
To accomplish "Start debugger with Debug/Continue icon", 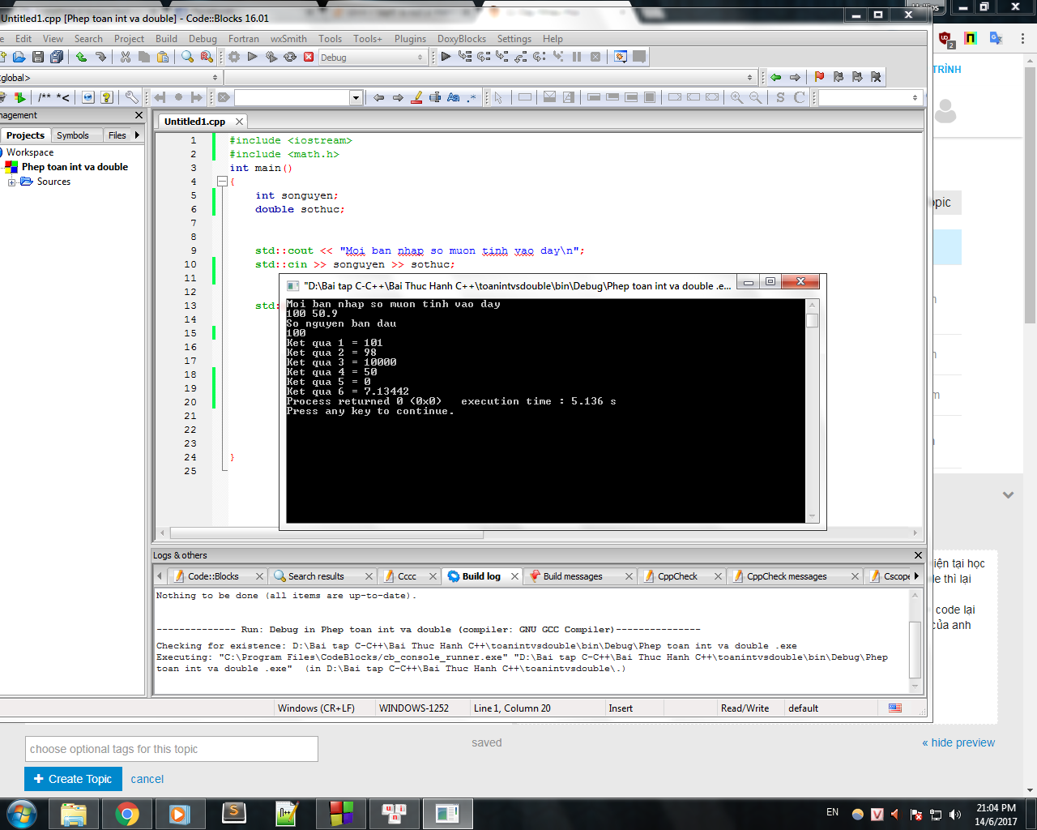I will 446,57.
